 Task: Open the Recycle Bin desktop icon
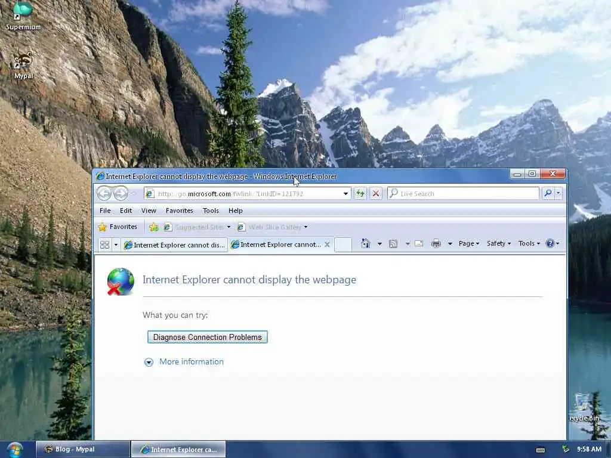point(584,408)
